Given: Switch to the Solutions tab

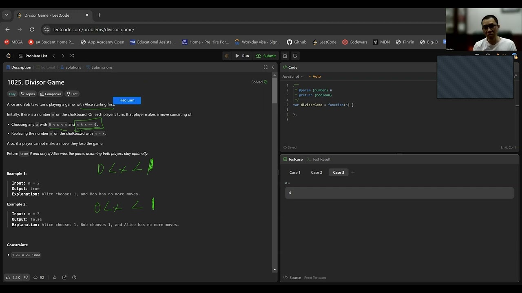Looking at the screenshot, I should tap(71, 67).
